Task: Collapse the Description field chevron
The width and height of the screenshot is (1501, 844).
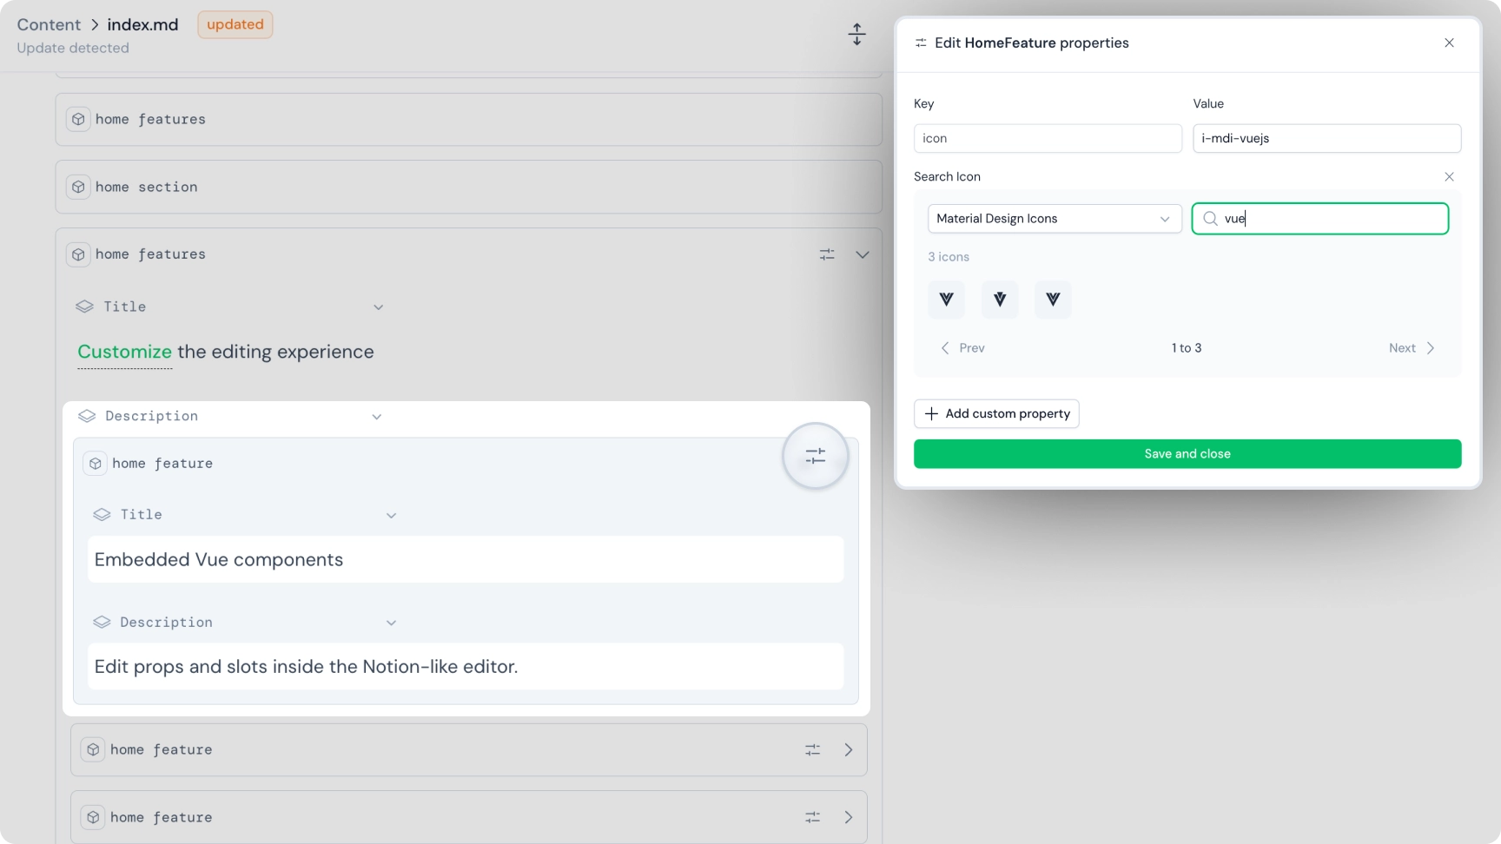Action: tap(376, 416)
